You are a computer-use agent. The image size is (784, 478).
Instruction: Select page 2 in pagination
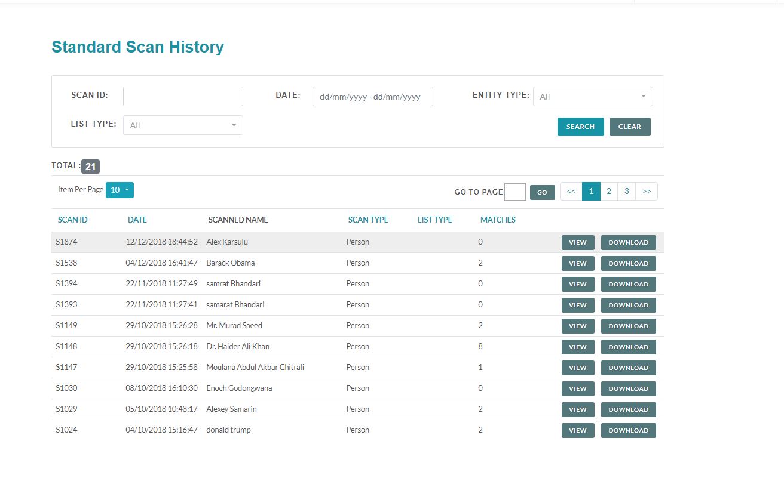[x=609, y=192]
